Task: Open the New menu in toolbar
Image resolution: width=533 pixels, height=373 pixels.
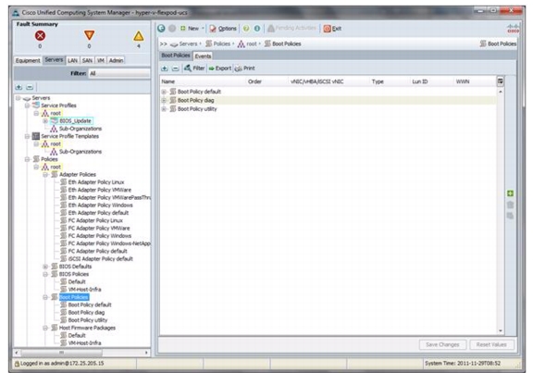Action: (x=192, y=29)
